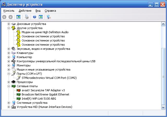Click the Show/Hide console tree toolbar icon
The width and height of the screenshot is (167, 117).
click(x=18, y=17)
